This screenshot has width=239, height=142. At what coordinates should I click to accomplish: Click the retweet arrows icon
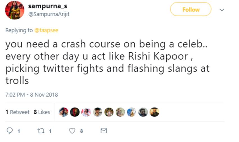(41, 131)
